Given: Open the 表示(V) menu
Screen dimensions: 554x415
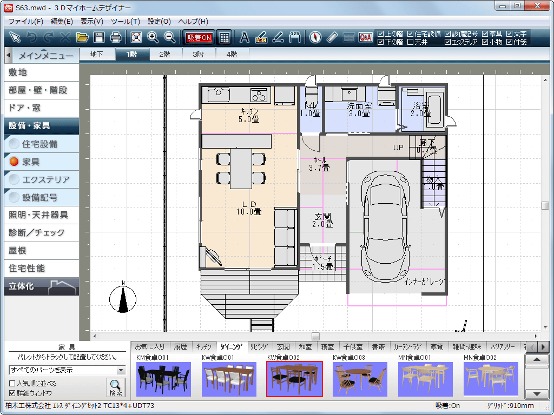Looking at the screenshot, I should (92, 22).
